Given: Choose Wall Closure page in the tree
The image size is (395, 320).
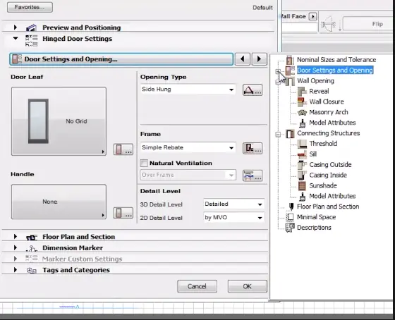Looking at the screenshot, I should 327,101.
